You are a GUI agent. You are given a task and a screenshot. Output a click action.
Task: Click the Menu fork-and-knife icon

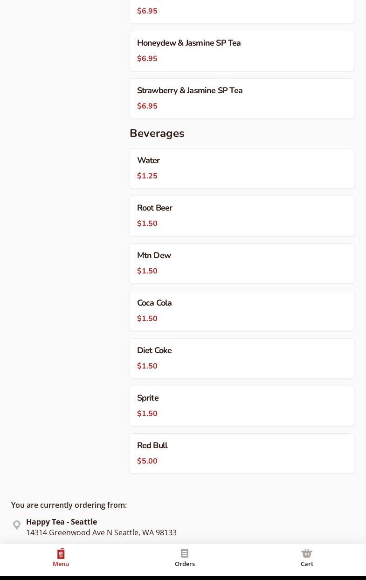tap(61, 553)
